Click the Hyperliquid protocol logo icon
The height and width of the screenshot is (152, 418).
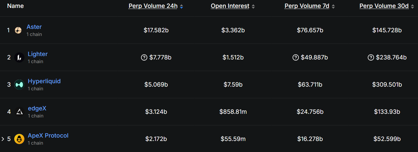pyautogui.click(x=19, y=85)
